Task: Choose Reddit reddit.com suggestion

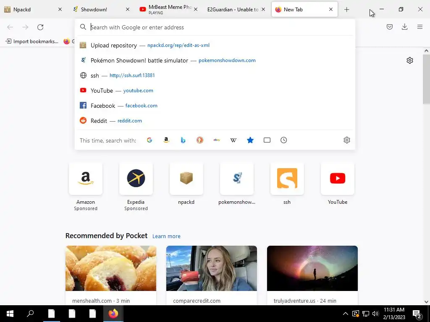Action: [215, 121]
